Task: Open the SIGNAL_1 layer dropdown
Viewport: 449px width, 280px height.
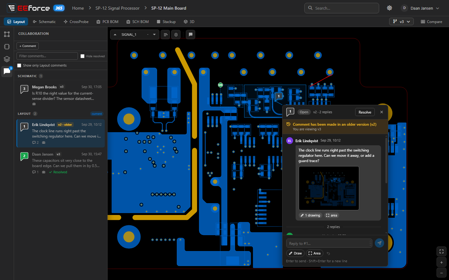Action: coord(135,35)
